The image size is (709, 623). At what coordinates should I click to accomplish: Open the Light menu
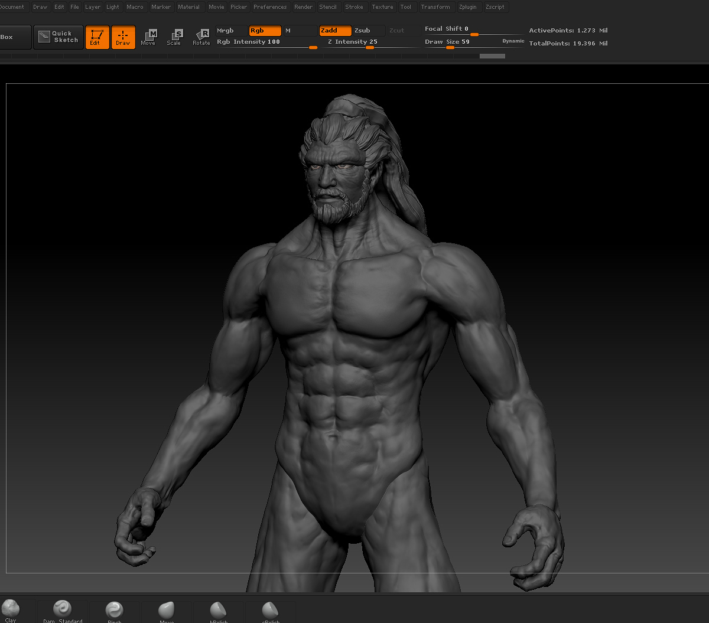pos(113,7)
